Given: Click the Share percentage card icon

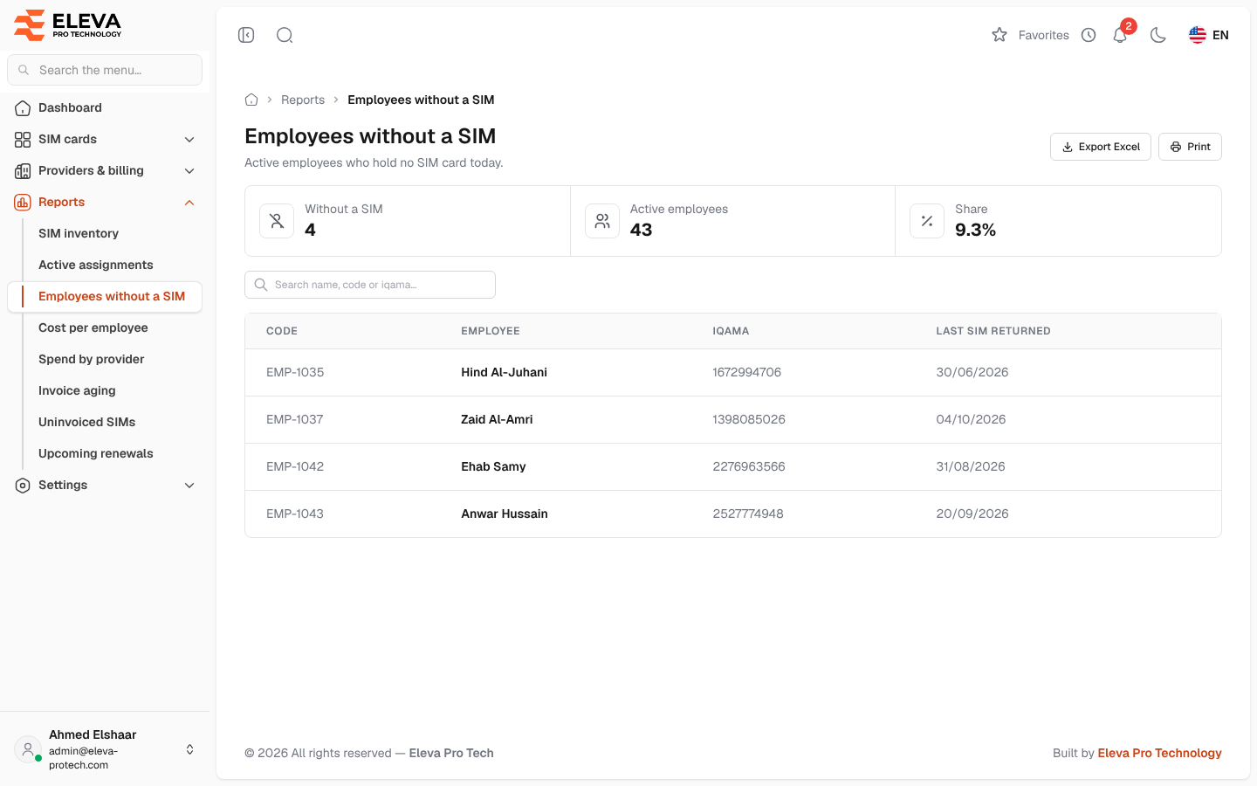Looking at the screenshot, I should (x=927, y=221).
